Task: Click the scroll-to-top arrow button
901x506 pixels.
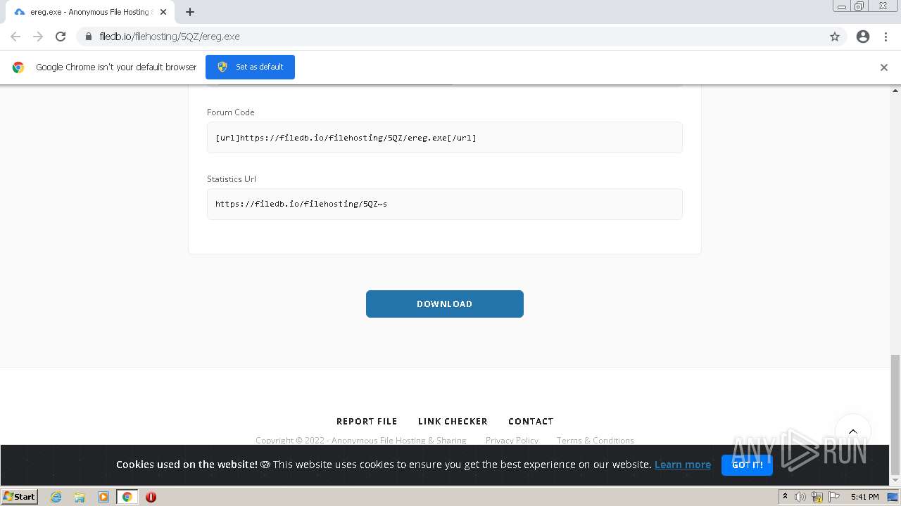Action: [853, 432]
